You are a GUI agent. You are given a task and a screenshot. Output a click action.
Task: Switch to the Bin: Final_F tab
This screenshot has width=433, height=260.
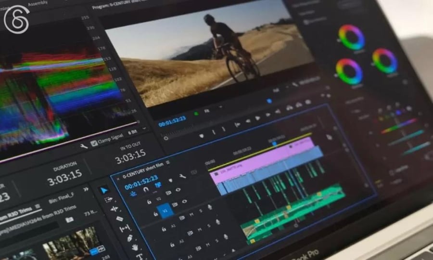point(61,198)
